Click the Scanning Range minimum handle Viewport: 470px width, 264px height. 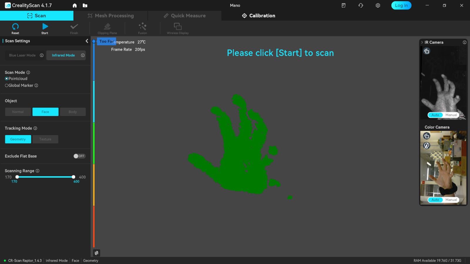17,177
